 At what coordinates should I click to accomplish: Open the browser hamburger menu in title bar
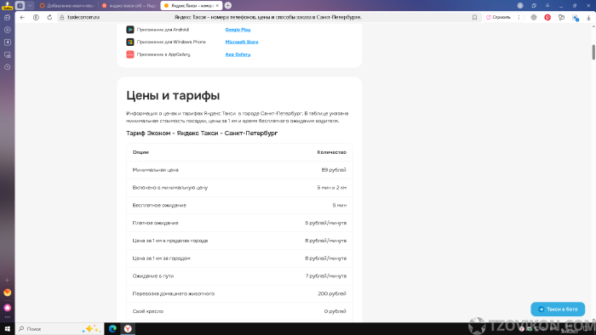(x=547, y=5)
